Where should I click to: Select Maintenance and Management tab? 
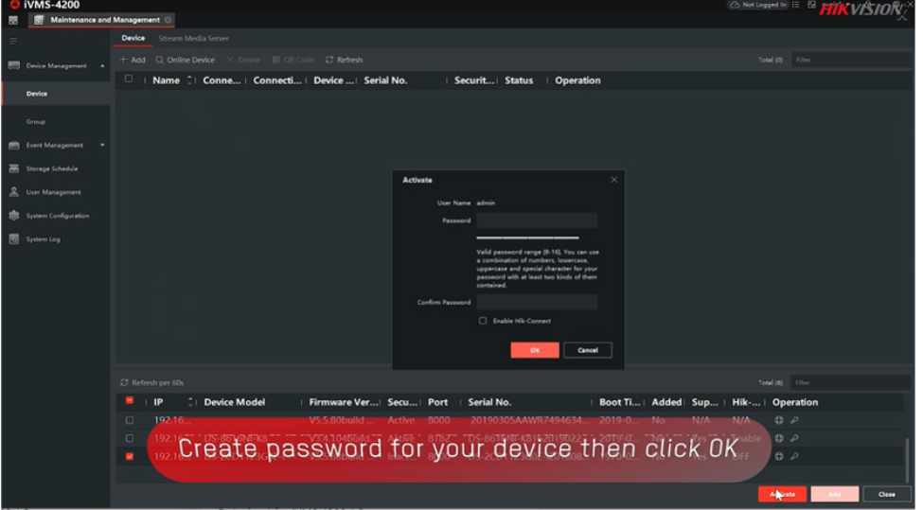coord(101,20)
